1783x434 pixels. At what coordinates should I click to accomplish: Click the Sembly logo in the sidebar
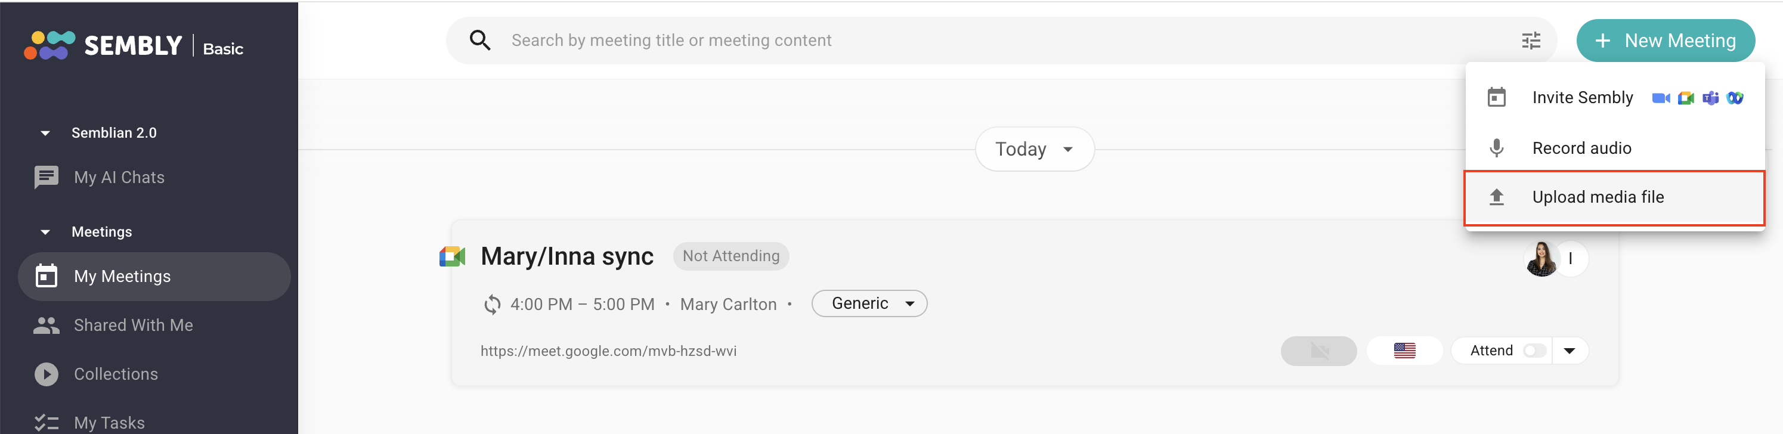[104, 46]
